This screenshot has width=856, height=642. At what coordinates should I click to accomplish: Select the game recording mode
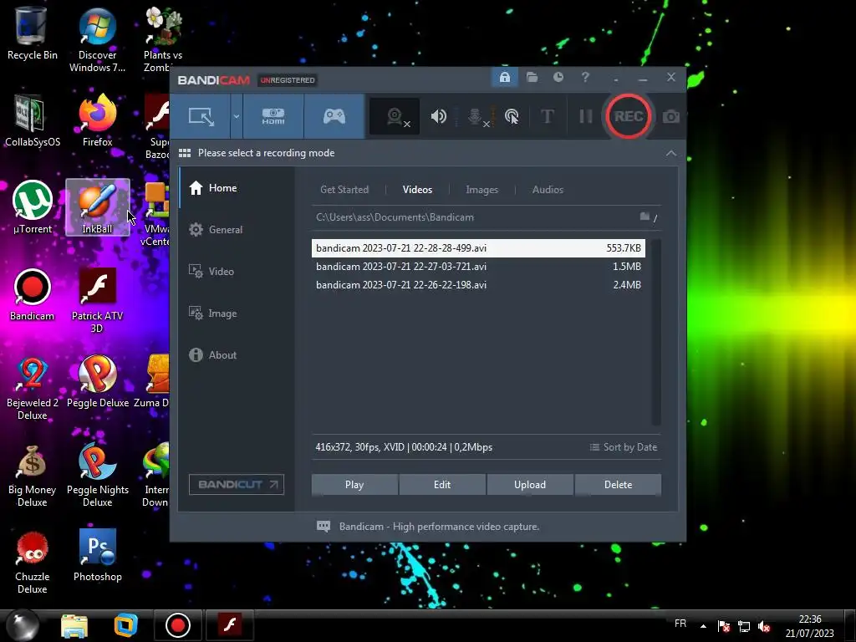(x=334, y=116)
